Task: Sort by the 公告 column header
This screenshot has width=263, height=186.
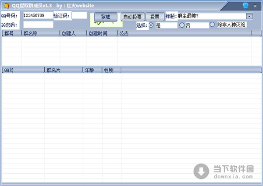Action: click(x=184, y=33)
